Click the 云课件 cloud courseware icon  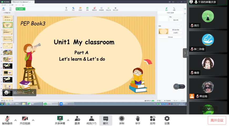(3, 9)
